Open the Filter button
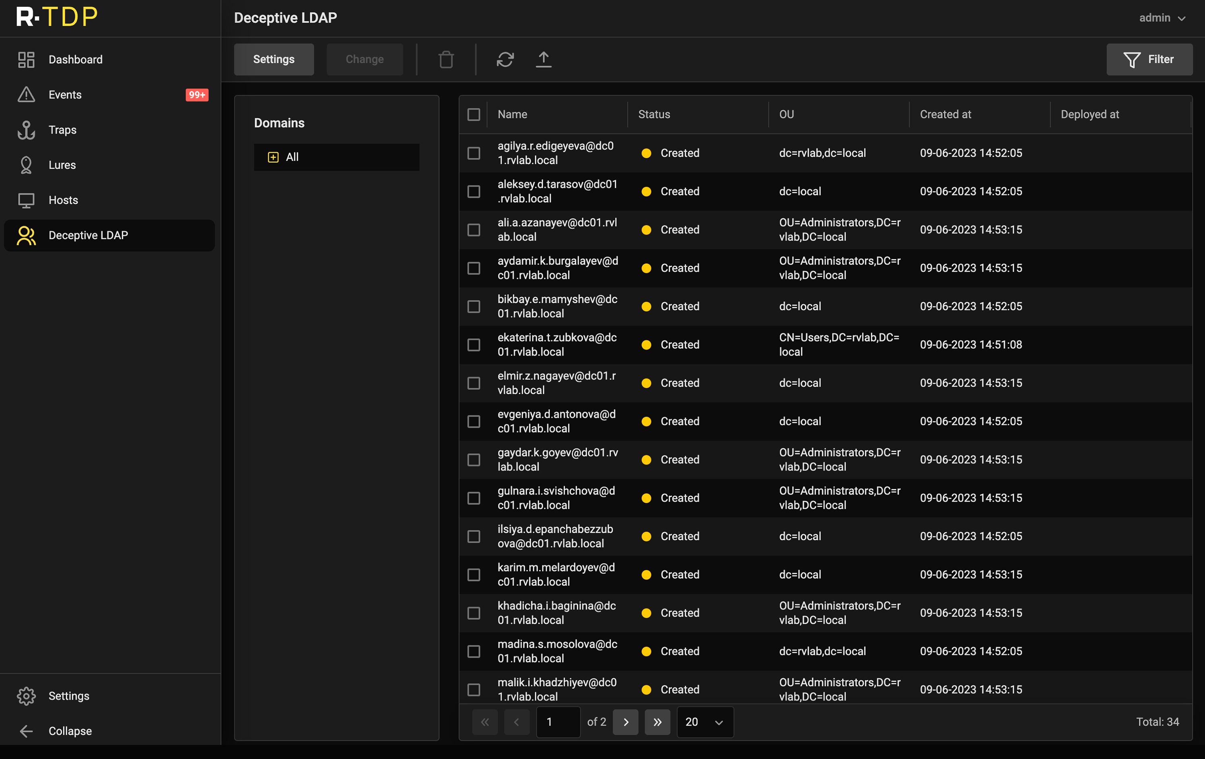The width and height of the screenshot is (1205, 759). pyautogui.click(x=1149, y=60)
